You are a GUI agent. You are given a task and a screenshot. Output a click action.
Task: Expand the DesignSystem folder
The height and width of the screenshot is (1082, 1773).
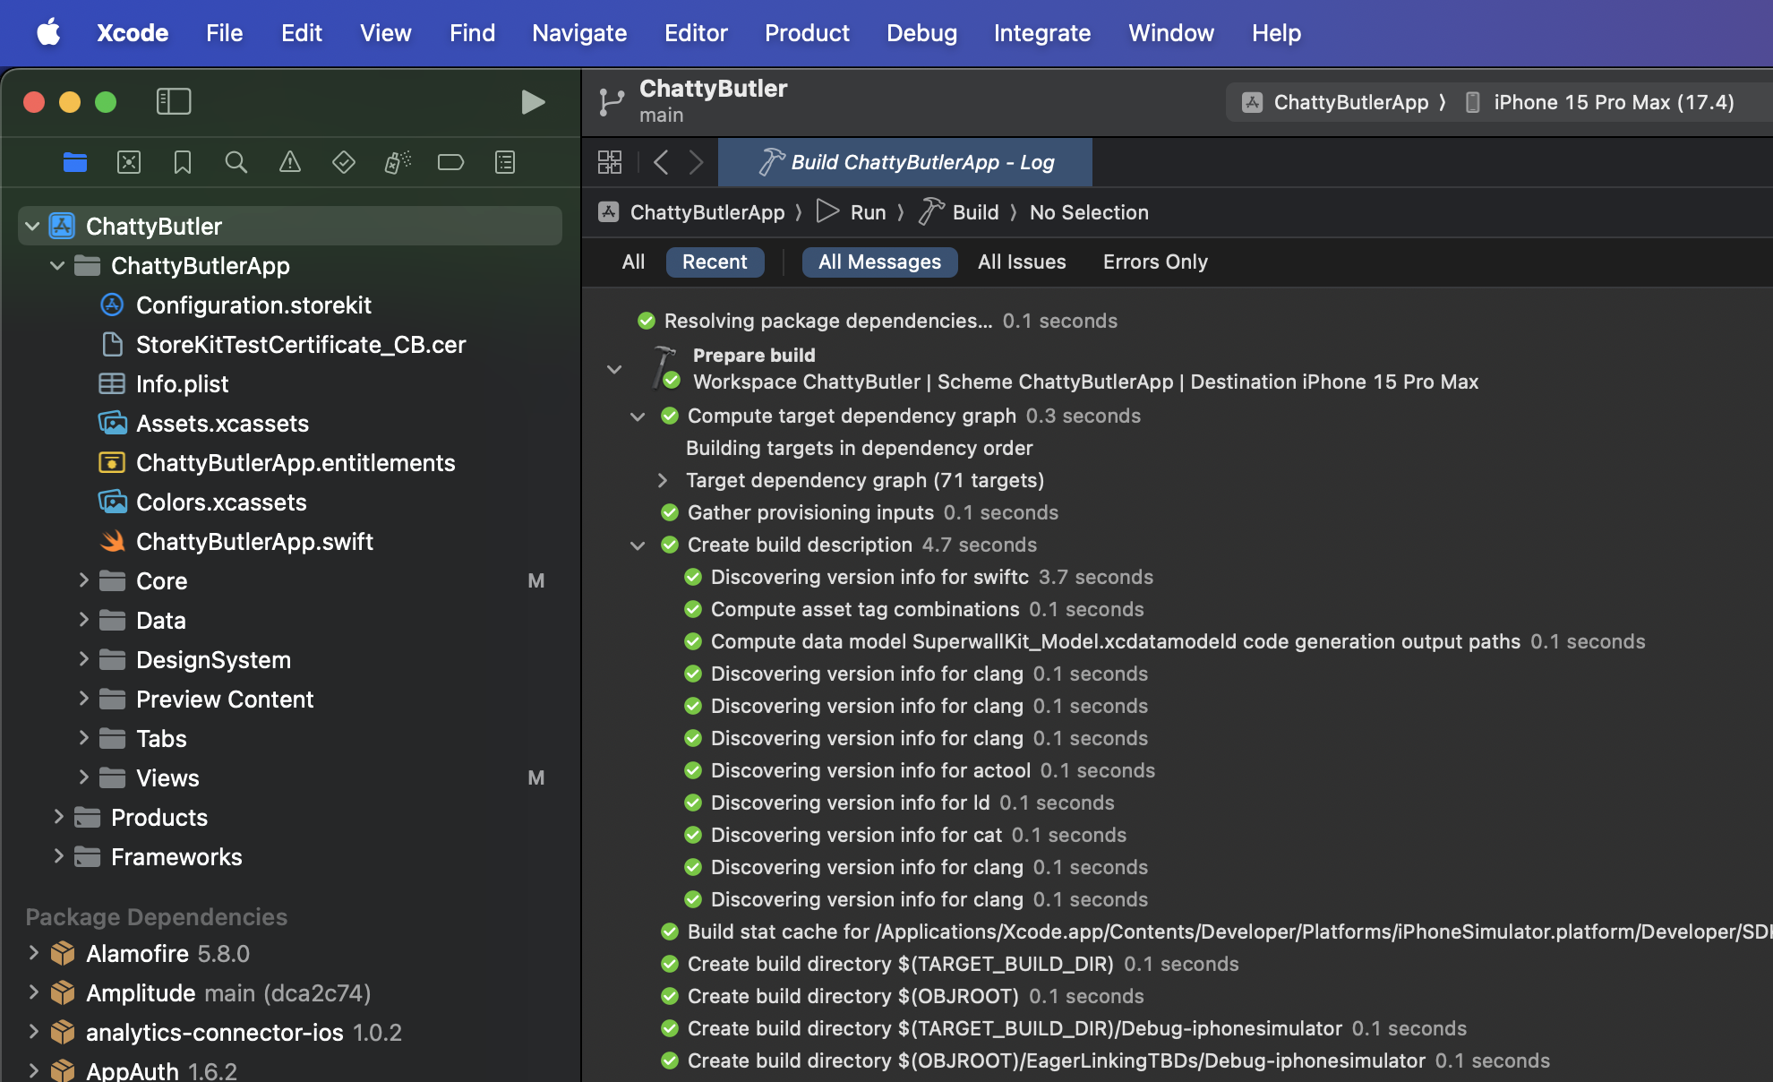[82, 659]
